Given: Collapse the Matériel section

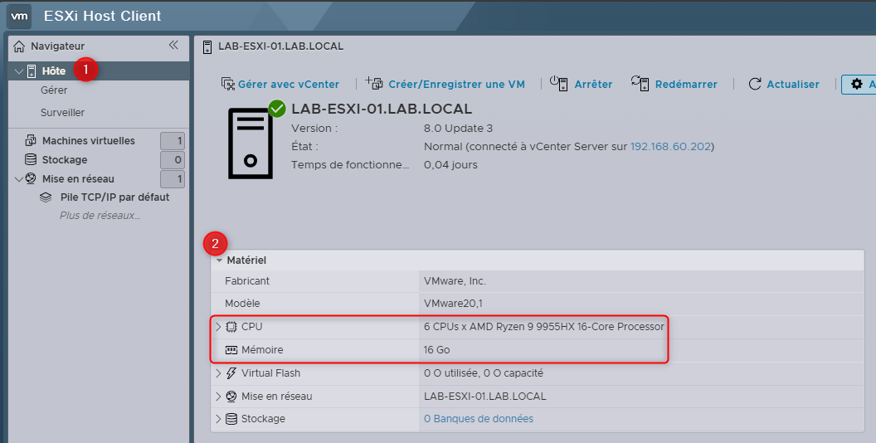Looking at the screenshot, I should coord(220,260).
